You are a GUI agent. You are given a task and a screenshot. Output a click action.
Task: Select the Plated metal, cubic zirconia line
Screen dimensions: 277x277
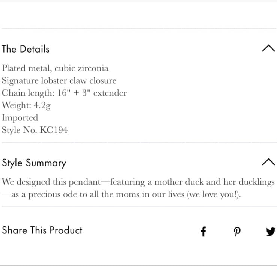point(55,68)
